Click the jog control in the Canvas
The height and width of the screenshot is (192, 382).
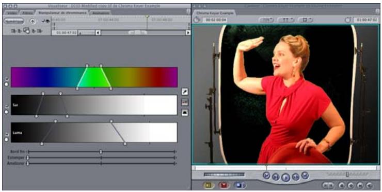225,174
